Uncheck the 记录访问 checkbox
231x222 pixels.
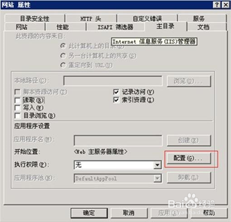[116, 92]
